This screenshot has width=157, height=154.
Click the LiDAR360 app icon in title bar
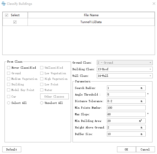pos(4,4)
